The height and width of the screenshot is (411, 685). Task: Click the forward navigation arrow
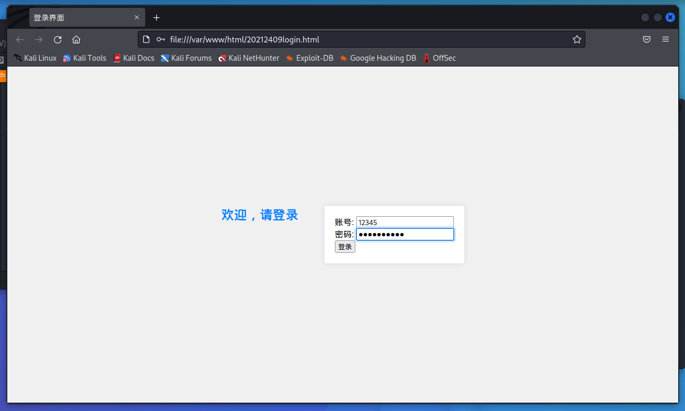(39, 39)
